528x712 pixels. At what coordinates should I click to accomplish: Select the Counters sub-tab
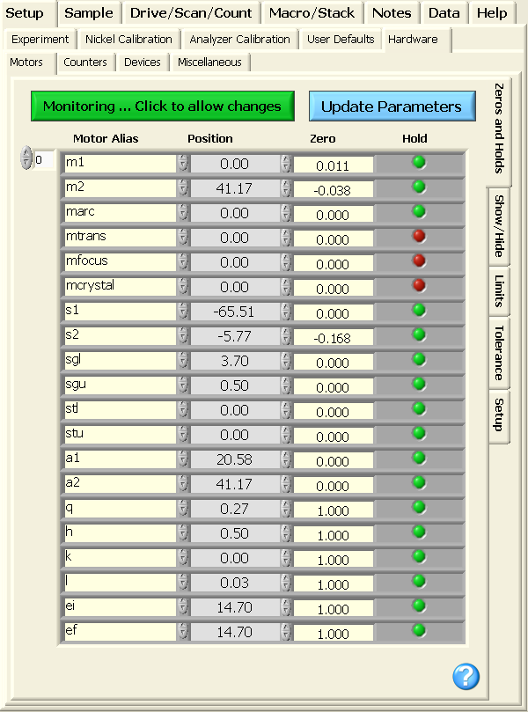coord(85,62)
